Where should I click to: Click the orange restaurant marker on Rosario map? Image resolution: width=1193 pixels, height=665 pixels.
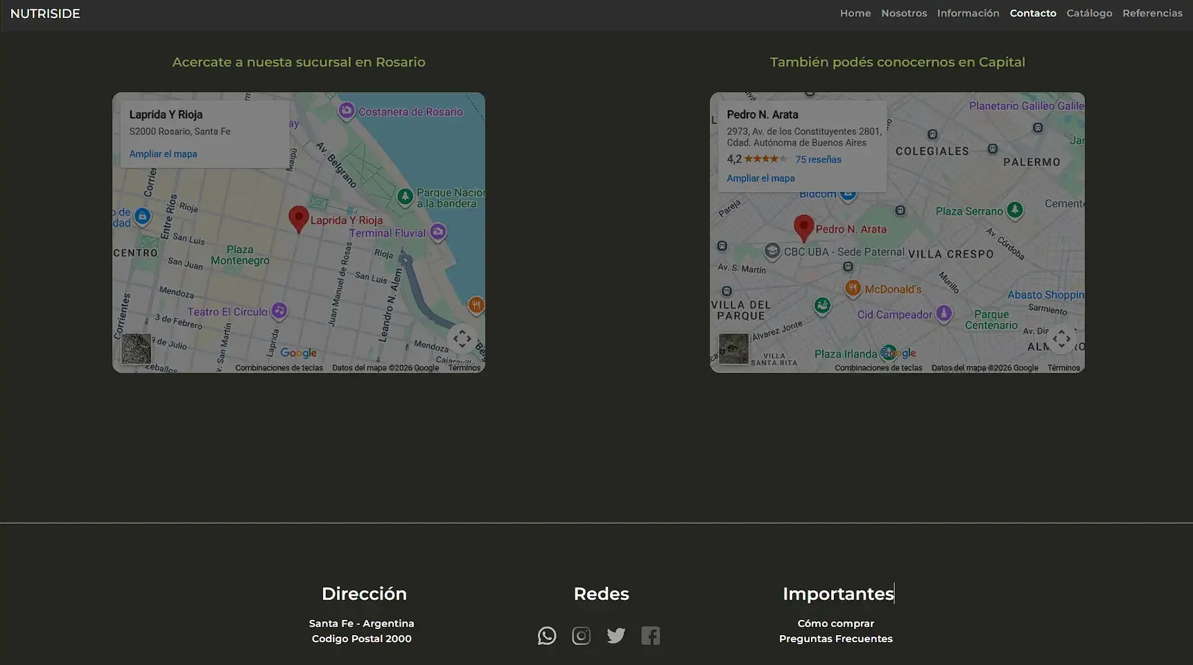476,305
